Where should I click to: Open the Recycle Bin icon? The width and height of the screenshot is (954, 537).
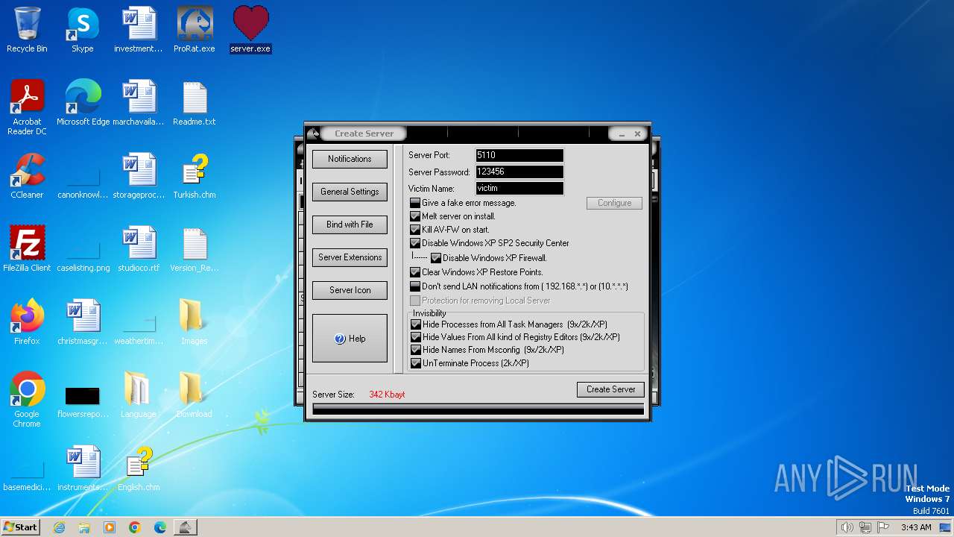tap(27, 30)
